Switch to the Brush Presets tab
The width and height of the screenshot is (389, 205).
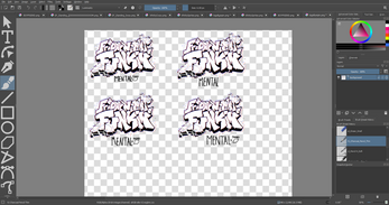point(345,120)
